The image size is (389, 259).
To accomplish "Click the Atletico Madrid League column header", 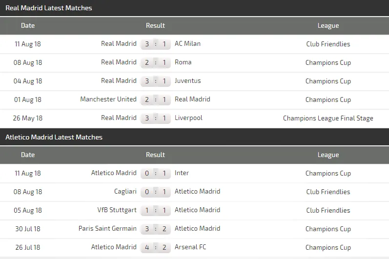I will [x=328, y=155].
